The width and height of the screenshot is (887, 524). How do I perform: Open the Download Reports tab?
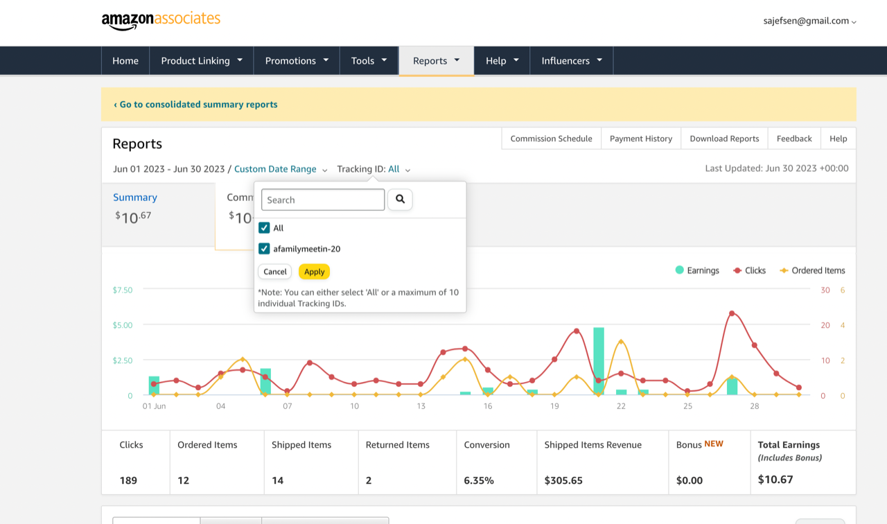tap(724, 139)
